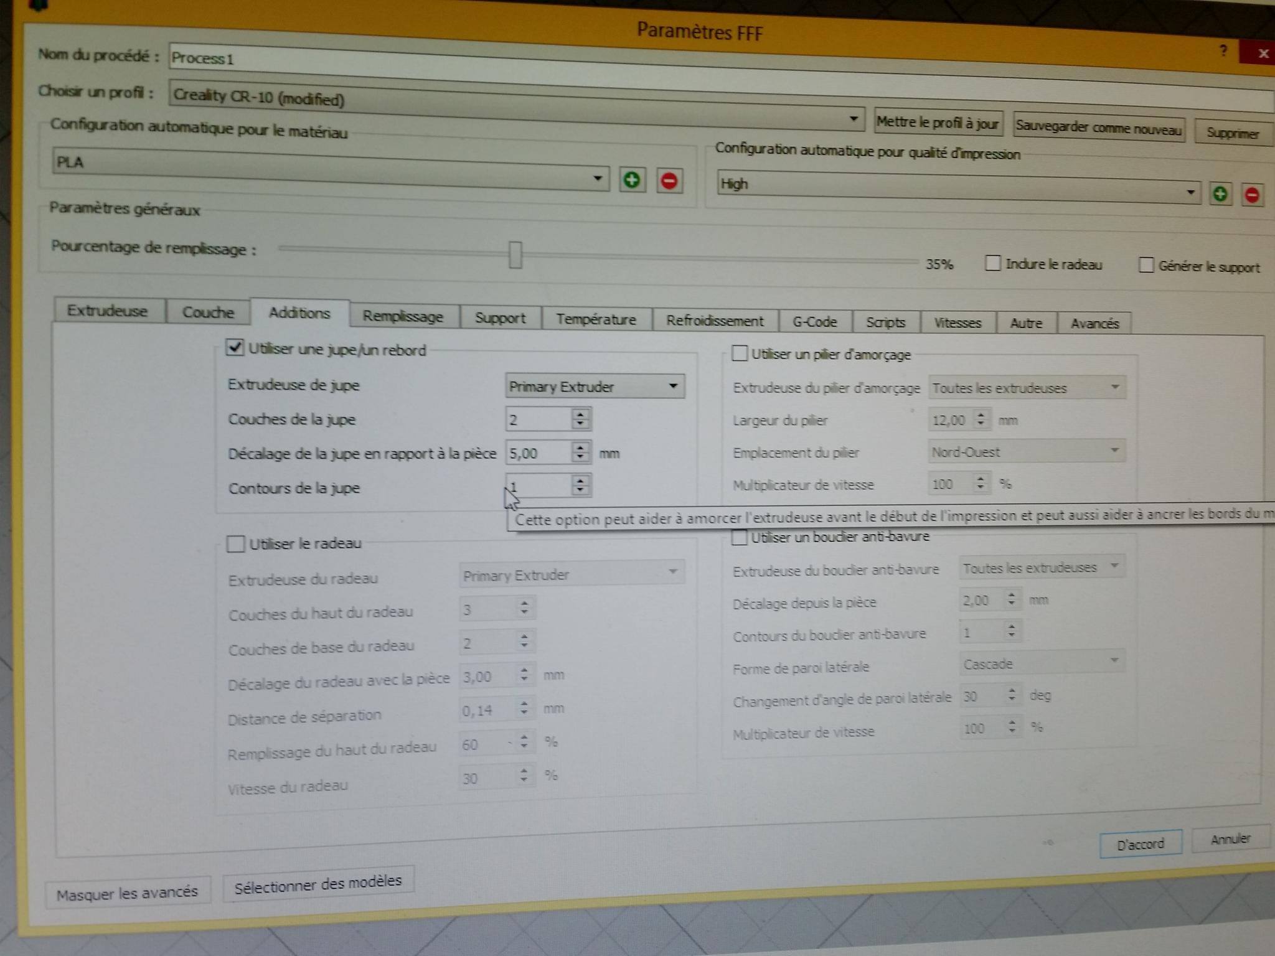The height and width of the screenshot is (956, 1275).
Task: Switch to the Support tab
Action: (x=500, y=317)
